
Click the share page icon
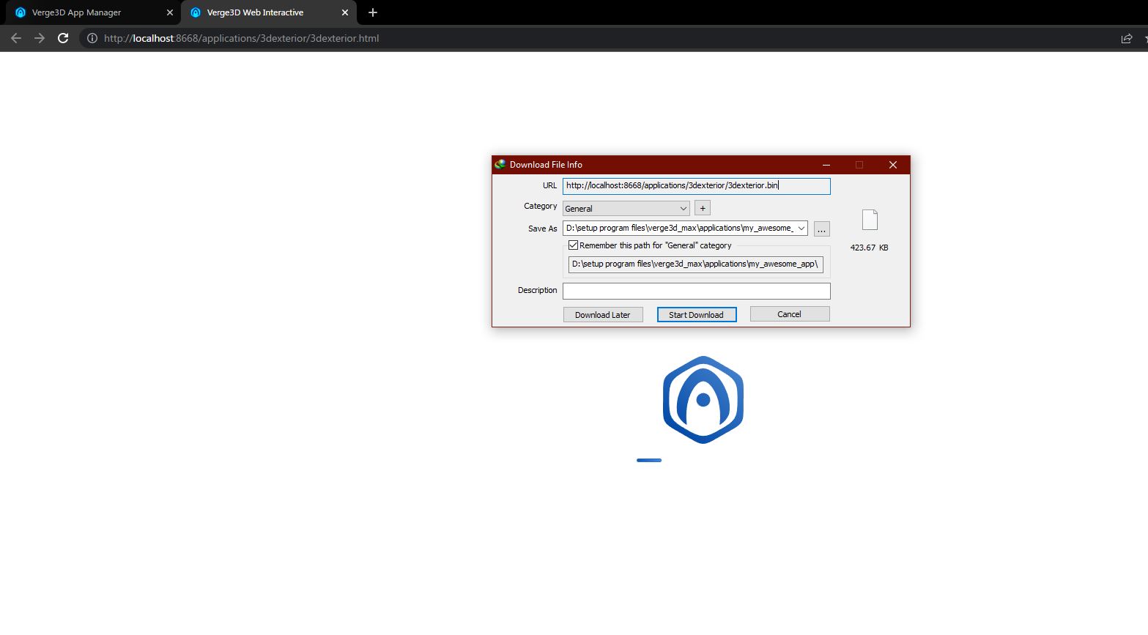coord(1127,38)
